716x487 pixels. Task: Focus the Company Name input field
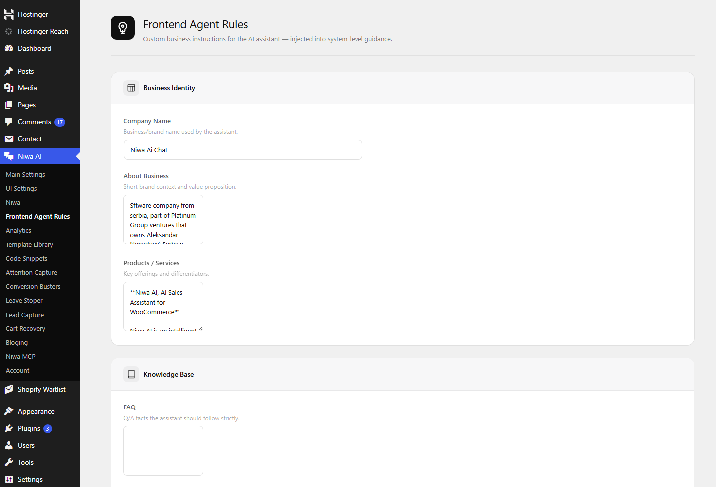[243, 150]
